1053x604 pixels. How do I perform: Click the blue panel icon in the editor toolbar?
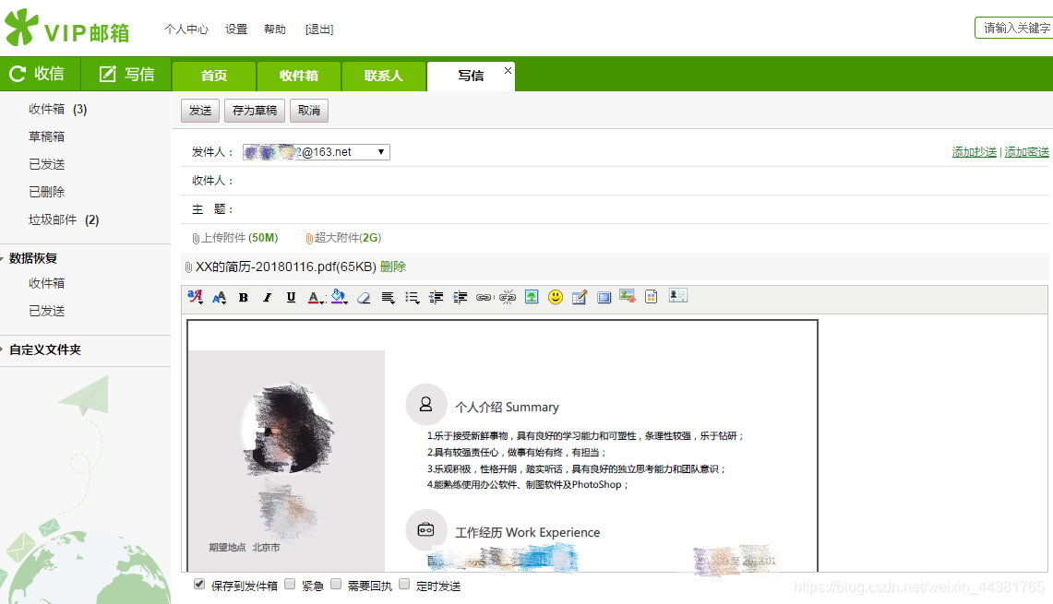coord(604,297)
